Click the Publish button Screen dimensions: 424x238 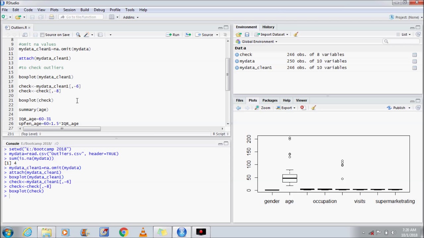click(396, 108)
